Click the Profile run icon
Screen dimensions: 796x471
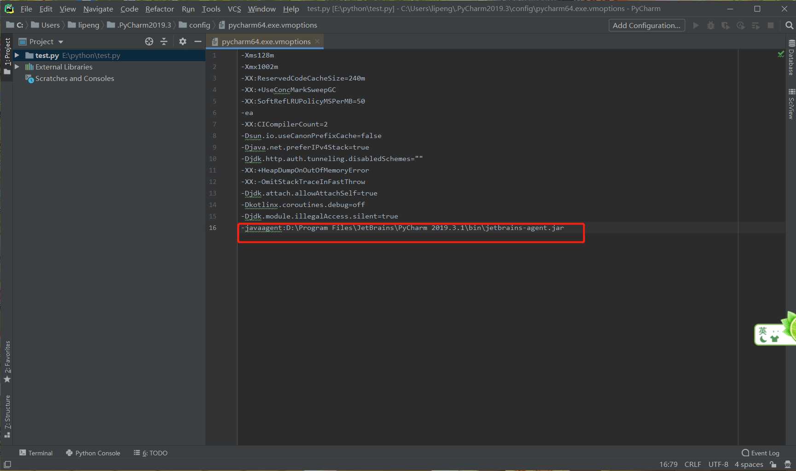pyautogui.click(x=741, y=25)
